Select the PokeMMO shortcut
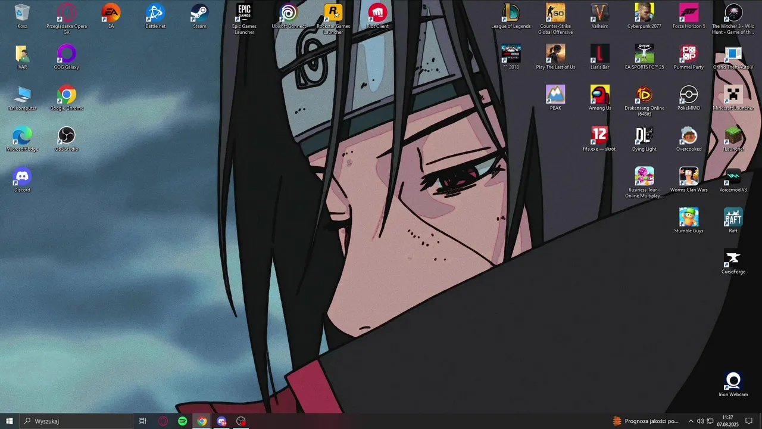Image resolution: width=762 pixels, height=429 pixels. click(x=689, y=98)
